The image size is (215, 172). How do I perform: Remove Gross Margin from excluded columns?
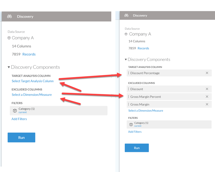click(x=207, y=104)
